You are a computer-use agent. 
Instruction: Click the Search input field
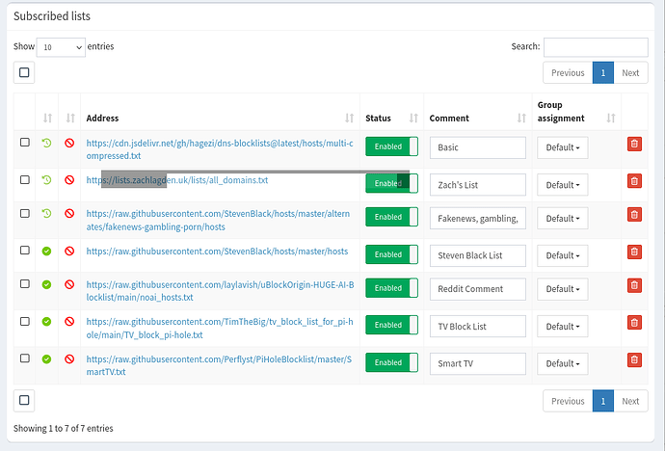595,47
